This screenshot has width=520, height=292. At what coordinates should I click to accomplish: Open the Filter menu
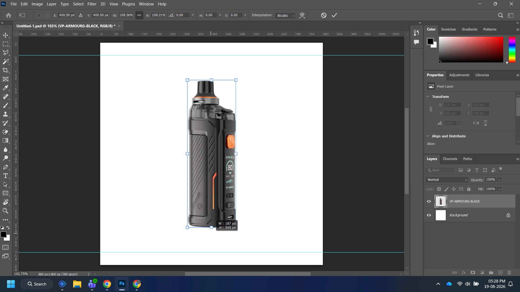click(x=92, y=4)
